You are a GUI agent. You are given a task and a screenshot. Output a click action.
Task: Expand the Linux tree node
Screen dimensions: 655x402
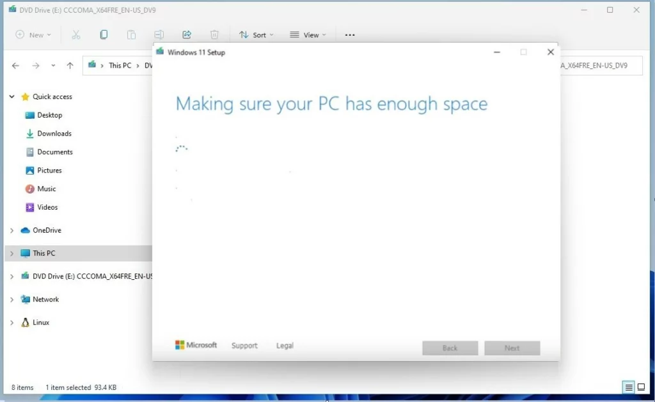point(12,323)
